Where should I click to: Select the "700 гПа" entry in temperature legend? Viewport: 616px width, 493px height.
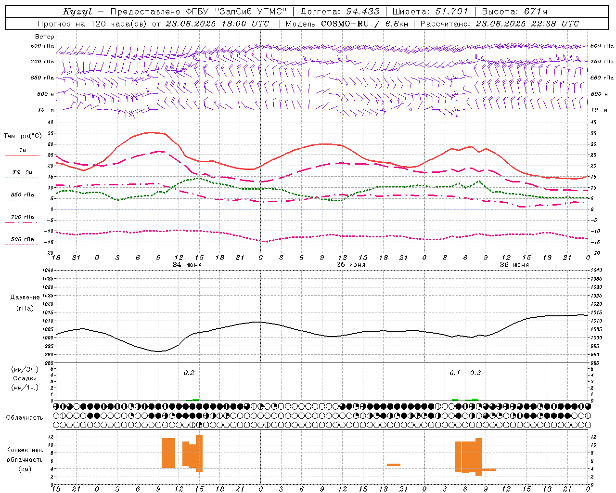pos(23,217)
